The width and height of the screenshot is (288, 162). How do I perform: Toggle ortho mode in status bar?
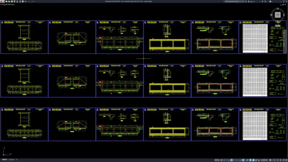[229, 160]
